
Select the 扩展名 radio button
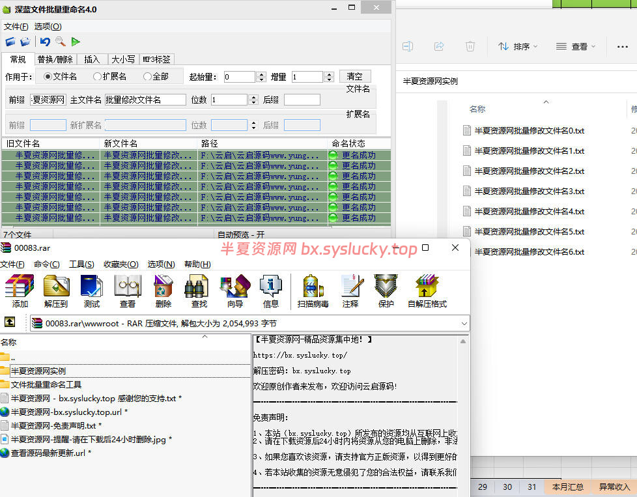(109, 76)
